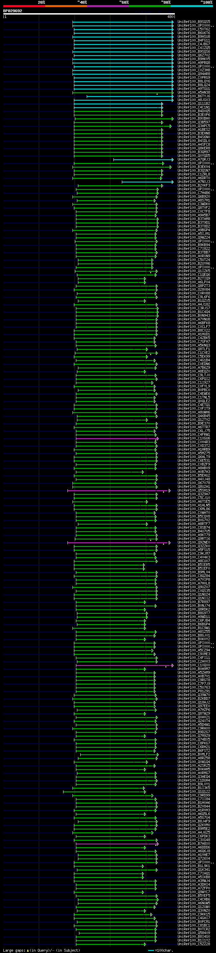The image size is (216, 953).
Task: Click the 480 end position label
Action: click(170, 17)
